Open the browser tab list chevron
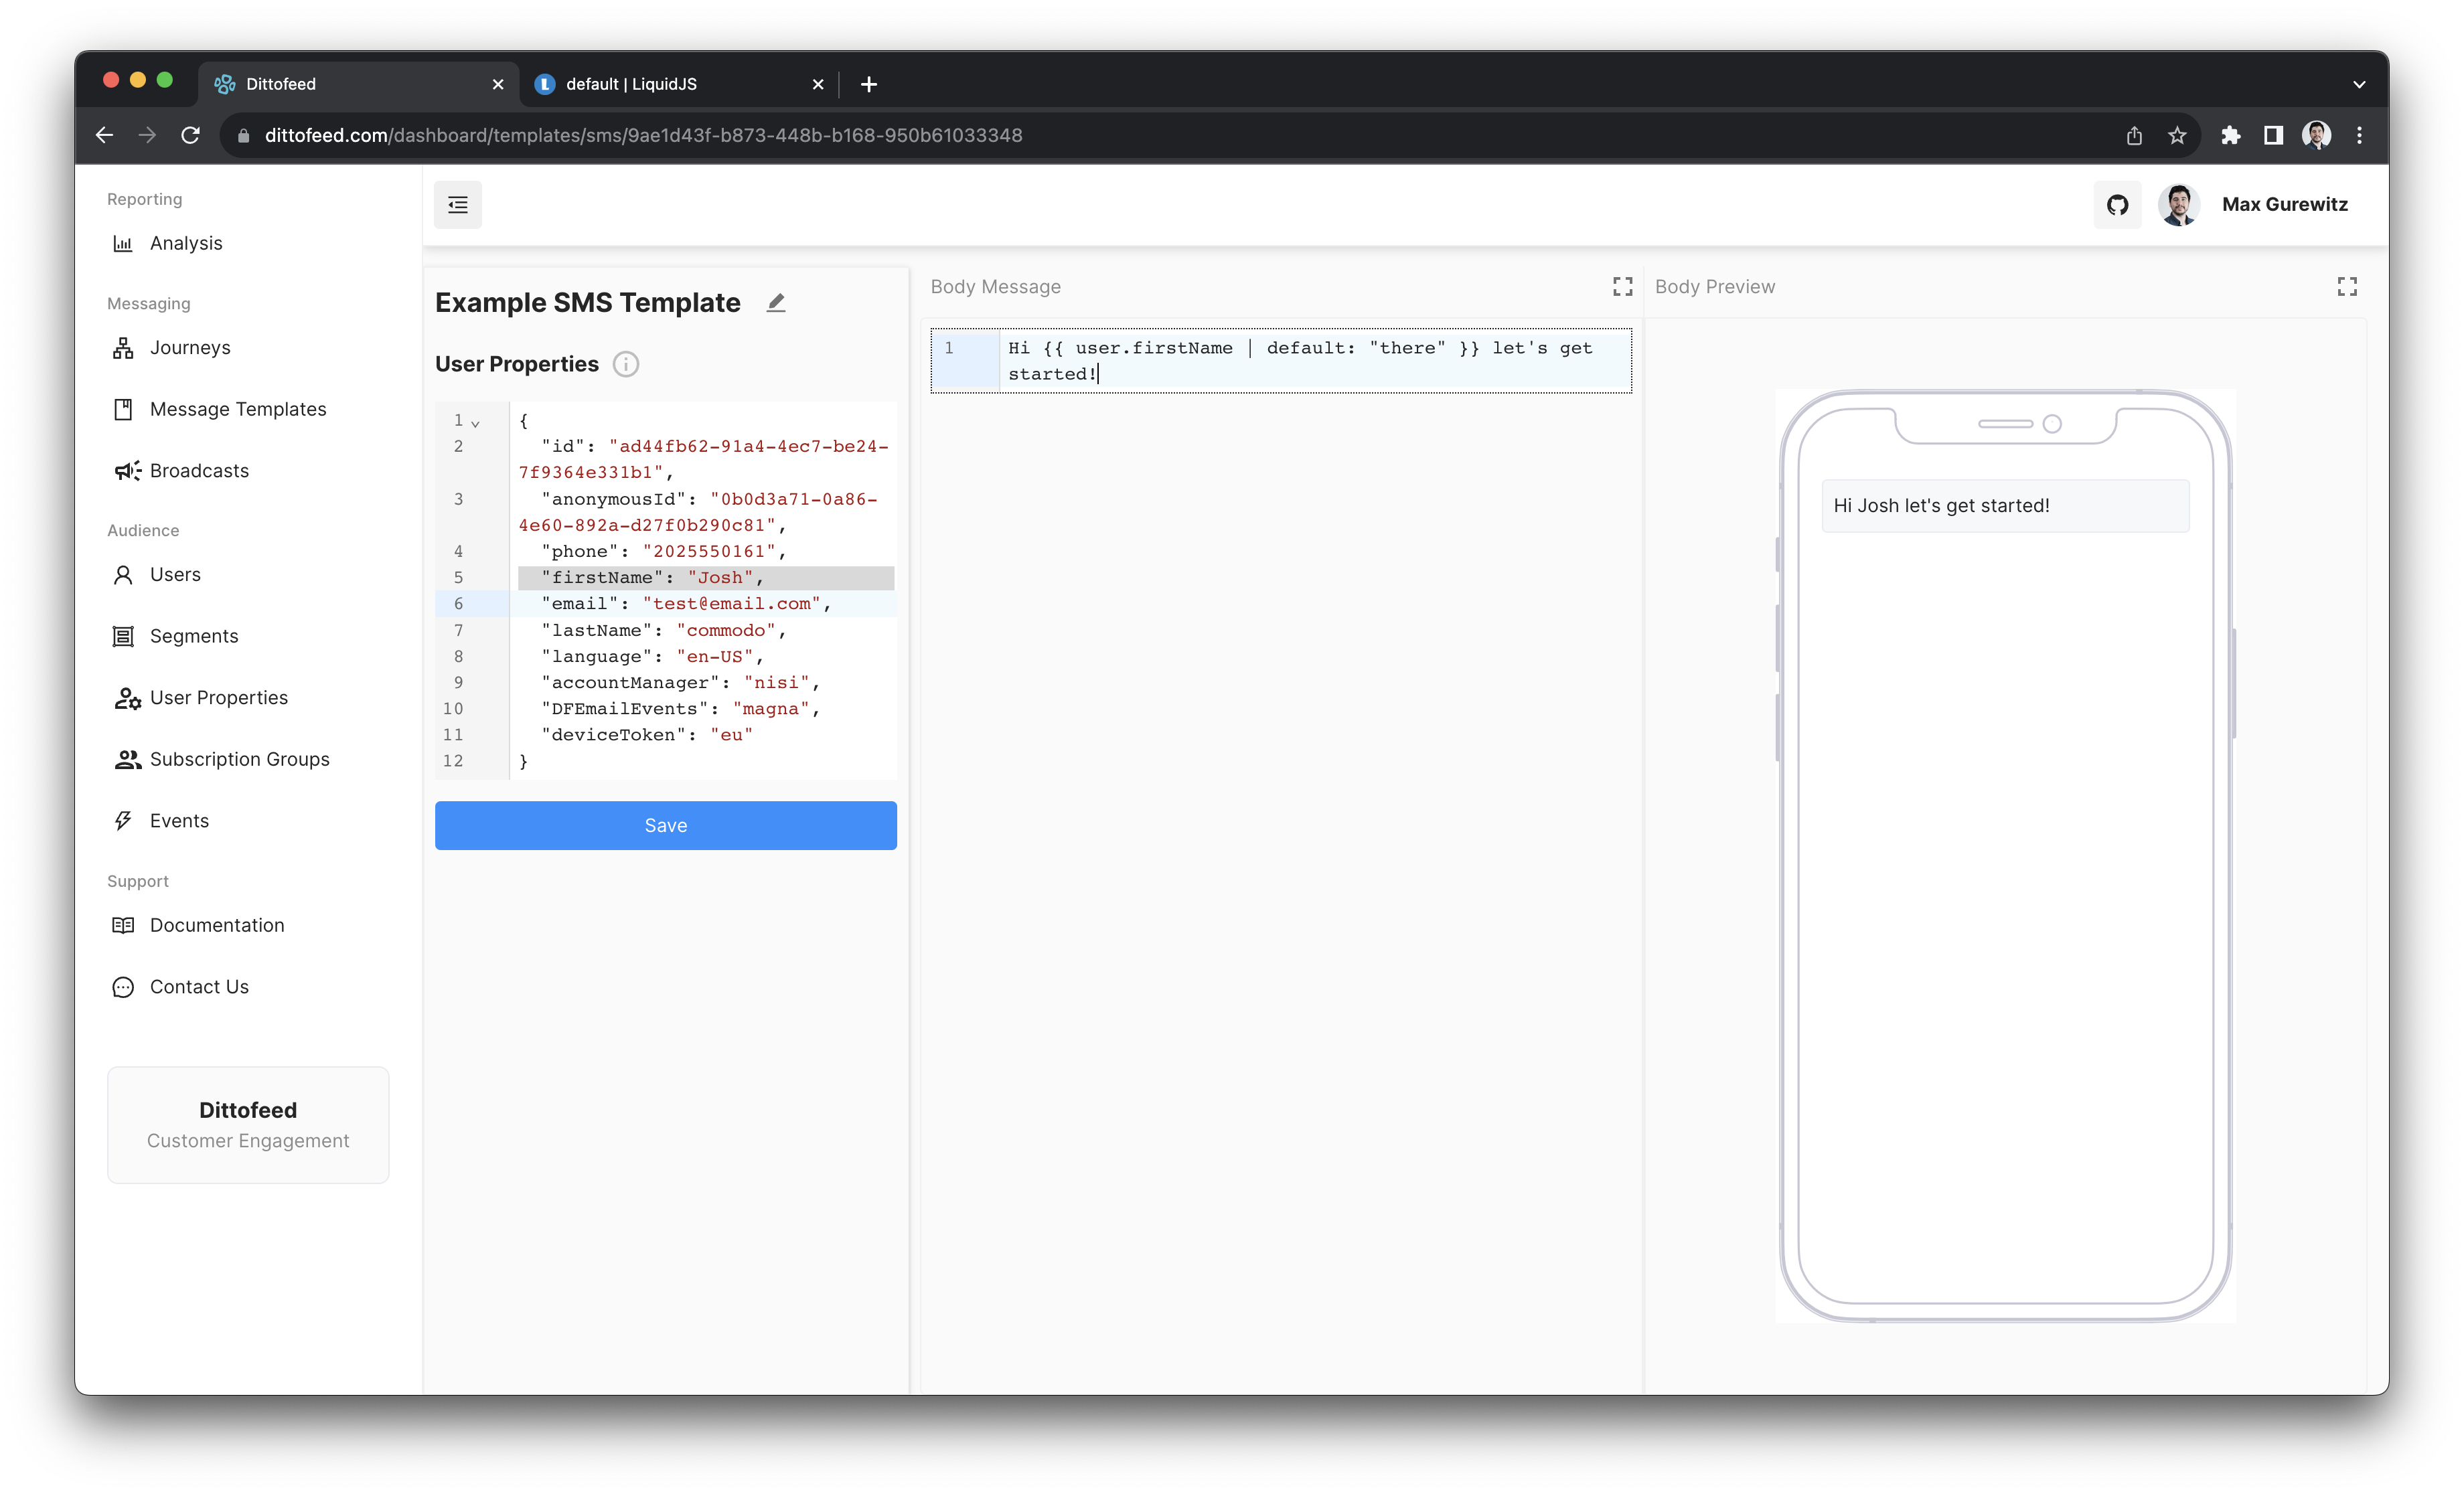Screen dimensions: 2464x1494 point(2359,84)
